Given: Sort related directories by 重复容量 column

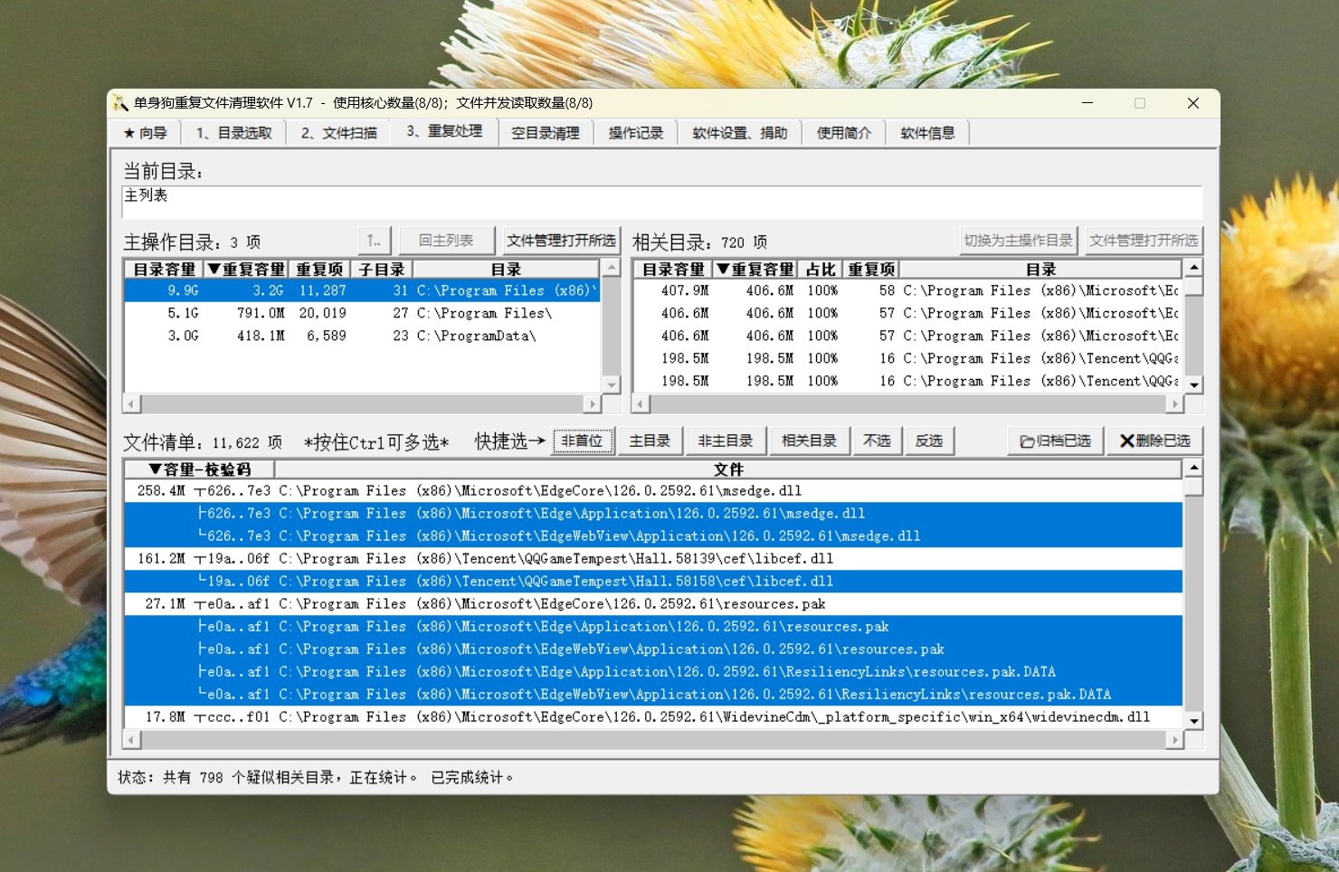Looking at the screenshot, I should (x=755, y=270).
